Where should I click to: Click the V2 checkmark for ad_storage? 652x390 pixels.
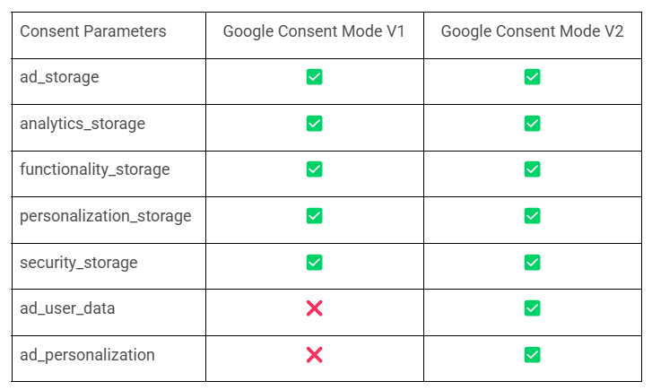[532, 77]
